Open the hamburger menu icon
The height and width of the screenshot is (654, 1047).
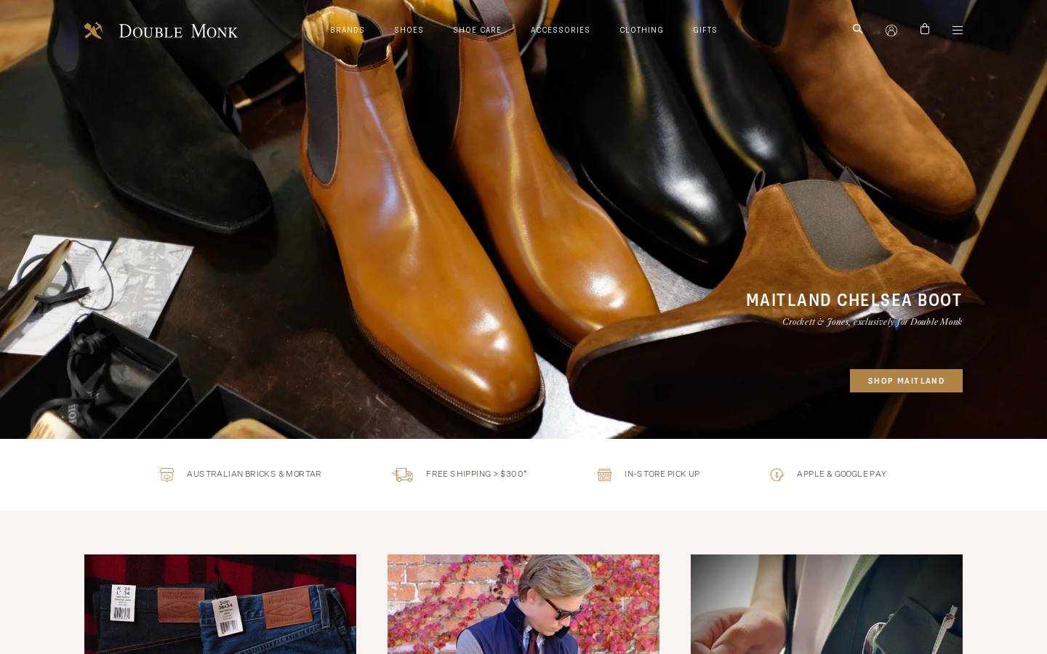point(958,31)
